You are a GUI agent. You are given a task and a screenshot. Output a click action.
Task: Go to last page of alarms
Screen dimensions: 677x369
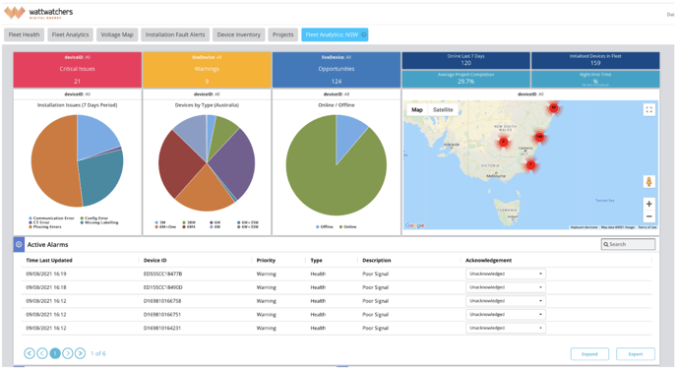click(x=80, y=353)
